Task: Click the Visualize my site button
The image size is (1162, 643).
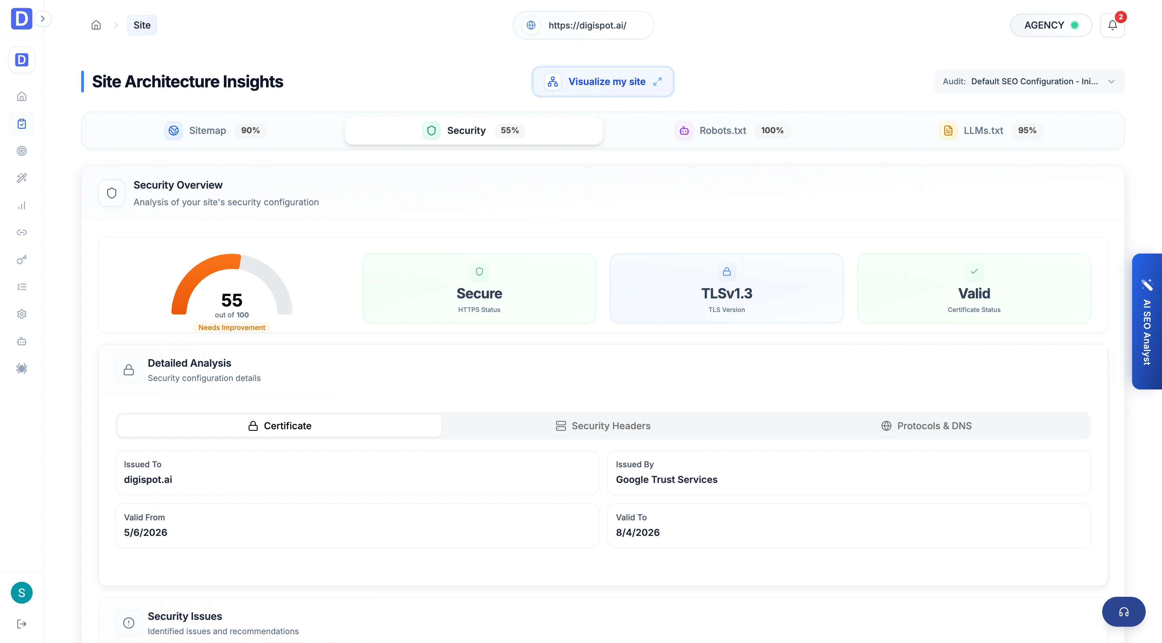Action: (x=603, y=82)
